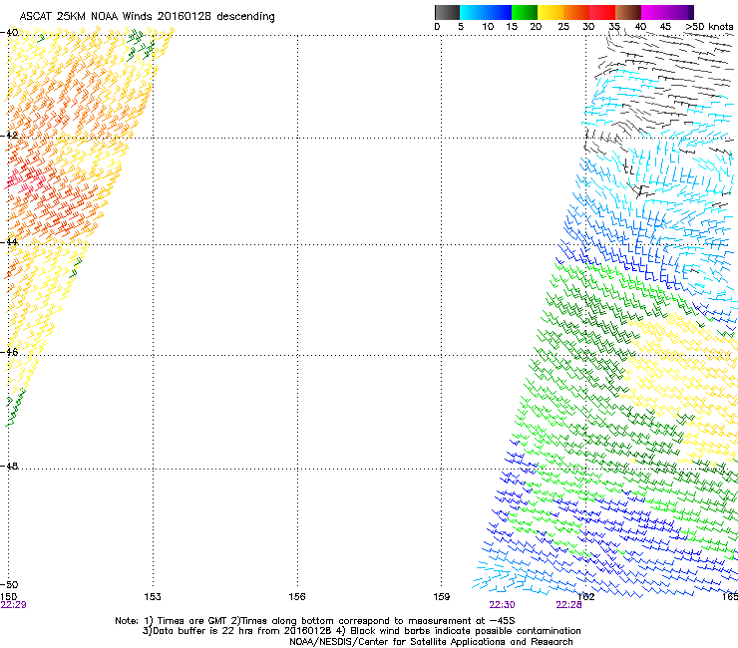Click the latitude label '-40'
The width and height of the screenshot is (738, 648).
pos(9,33)
